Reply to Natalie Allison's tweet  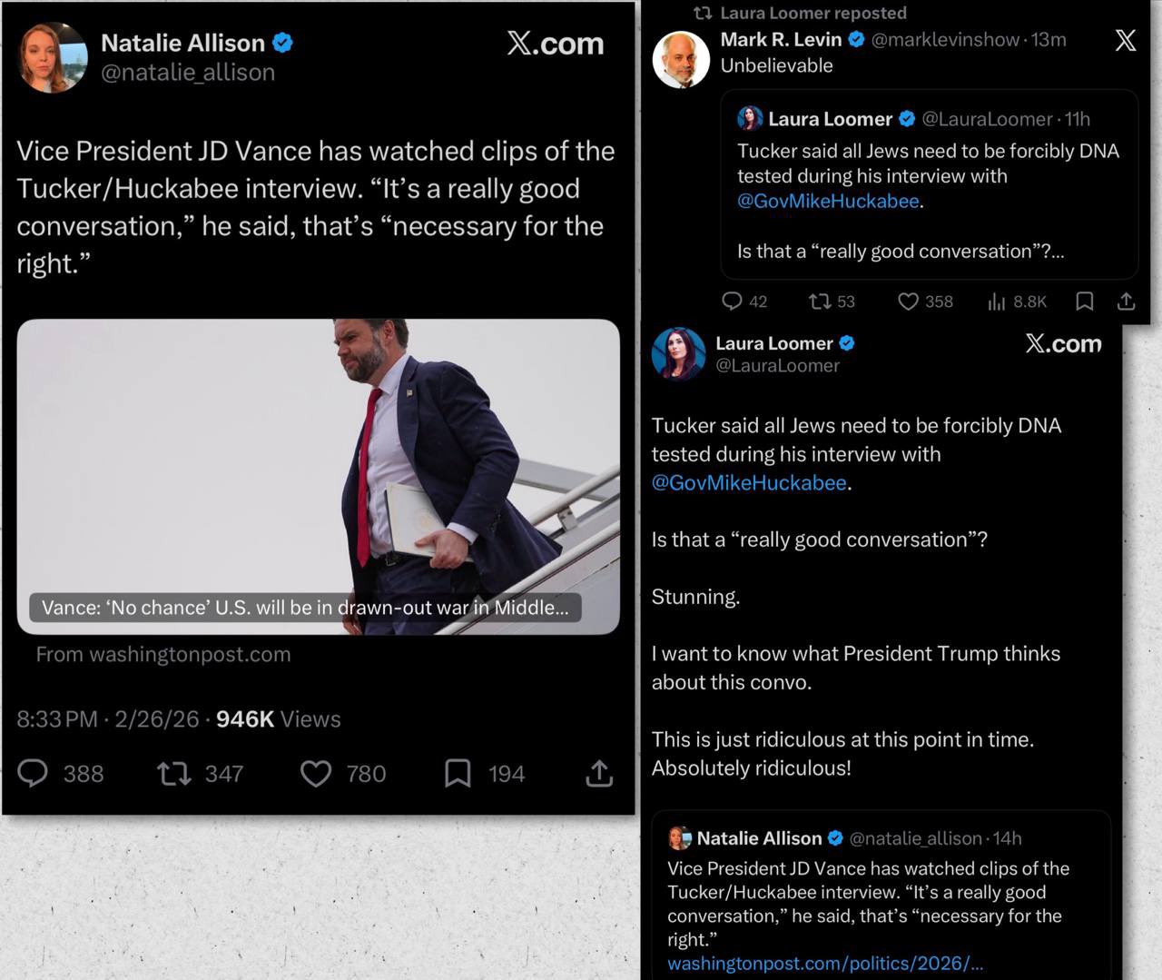pyautogui.click(x=34, y=773)
